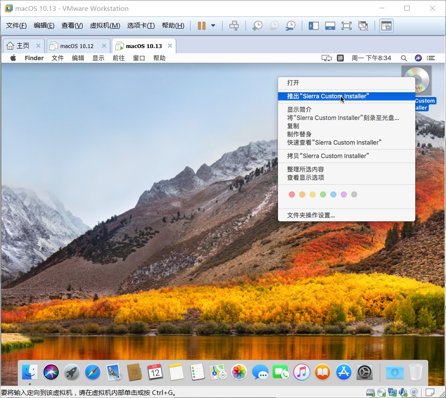Open the 查看(V) VMware menu
Image resolution: width=446 pixels, height=398 pixels.
[72, 26]
